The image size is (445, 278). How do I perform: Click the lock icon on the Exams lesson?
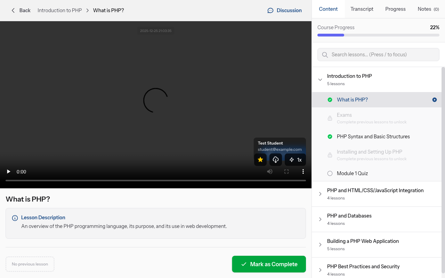pyautogui.click(x=330, y=118)
